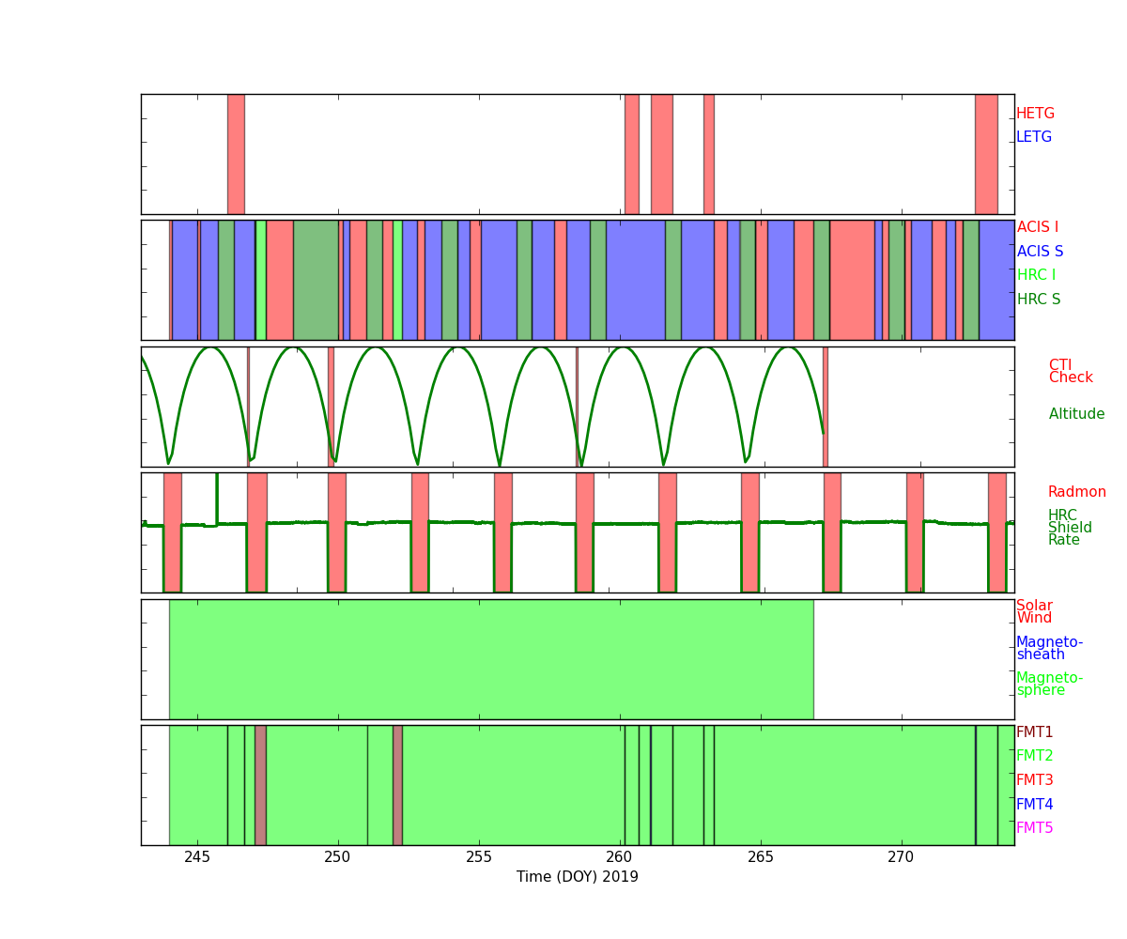Click the 255 tick on time axis
The image size is (1127, 939).
click(479, 856)
